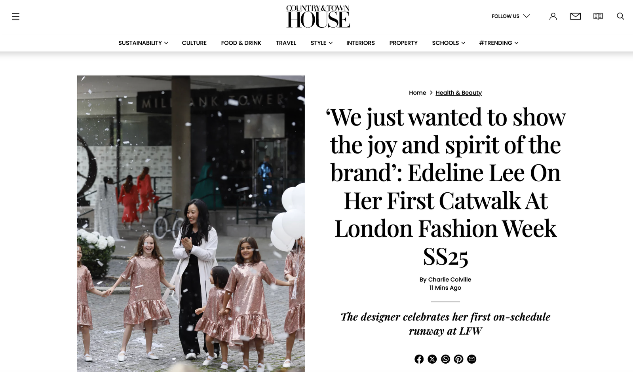
Task: Open the user account icon
Action: pos(553,16)
